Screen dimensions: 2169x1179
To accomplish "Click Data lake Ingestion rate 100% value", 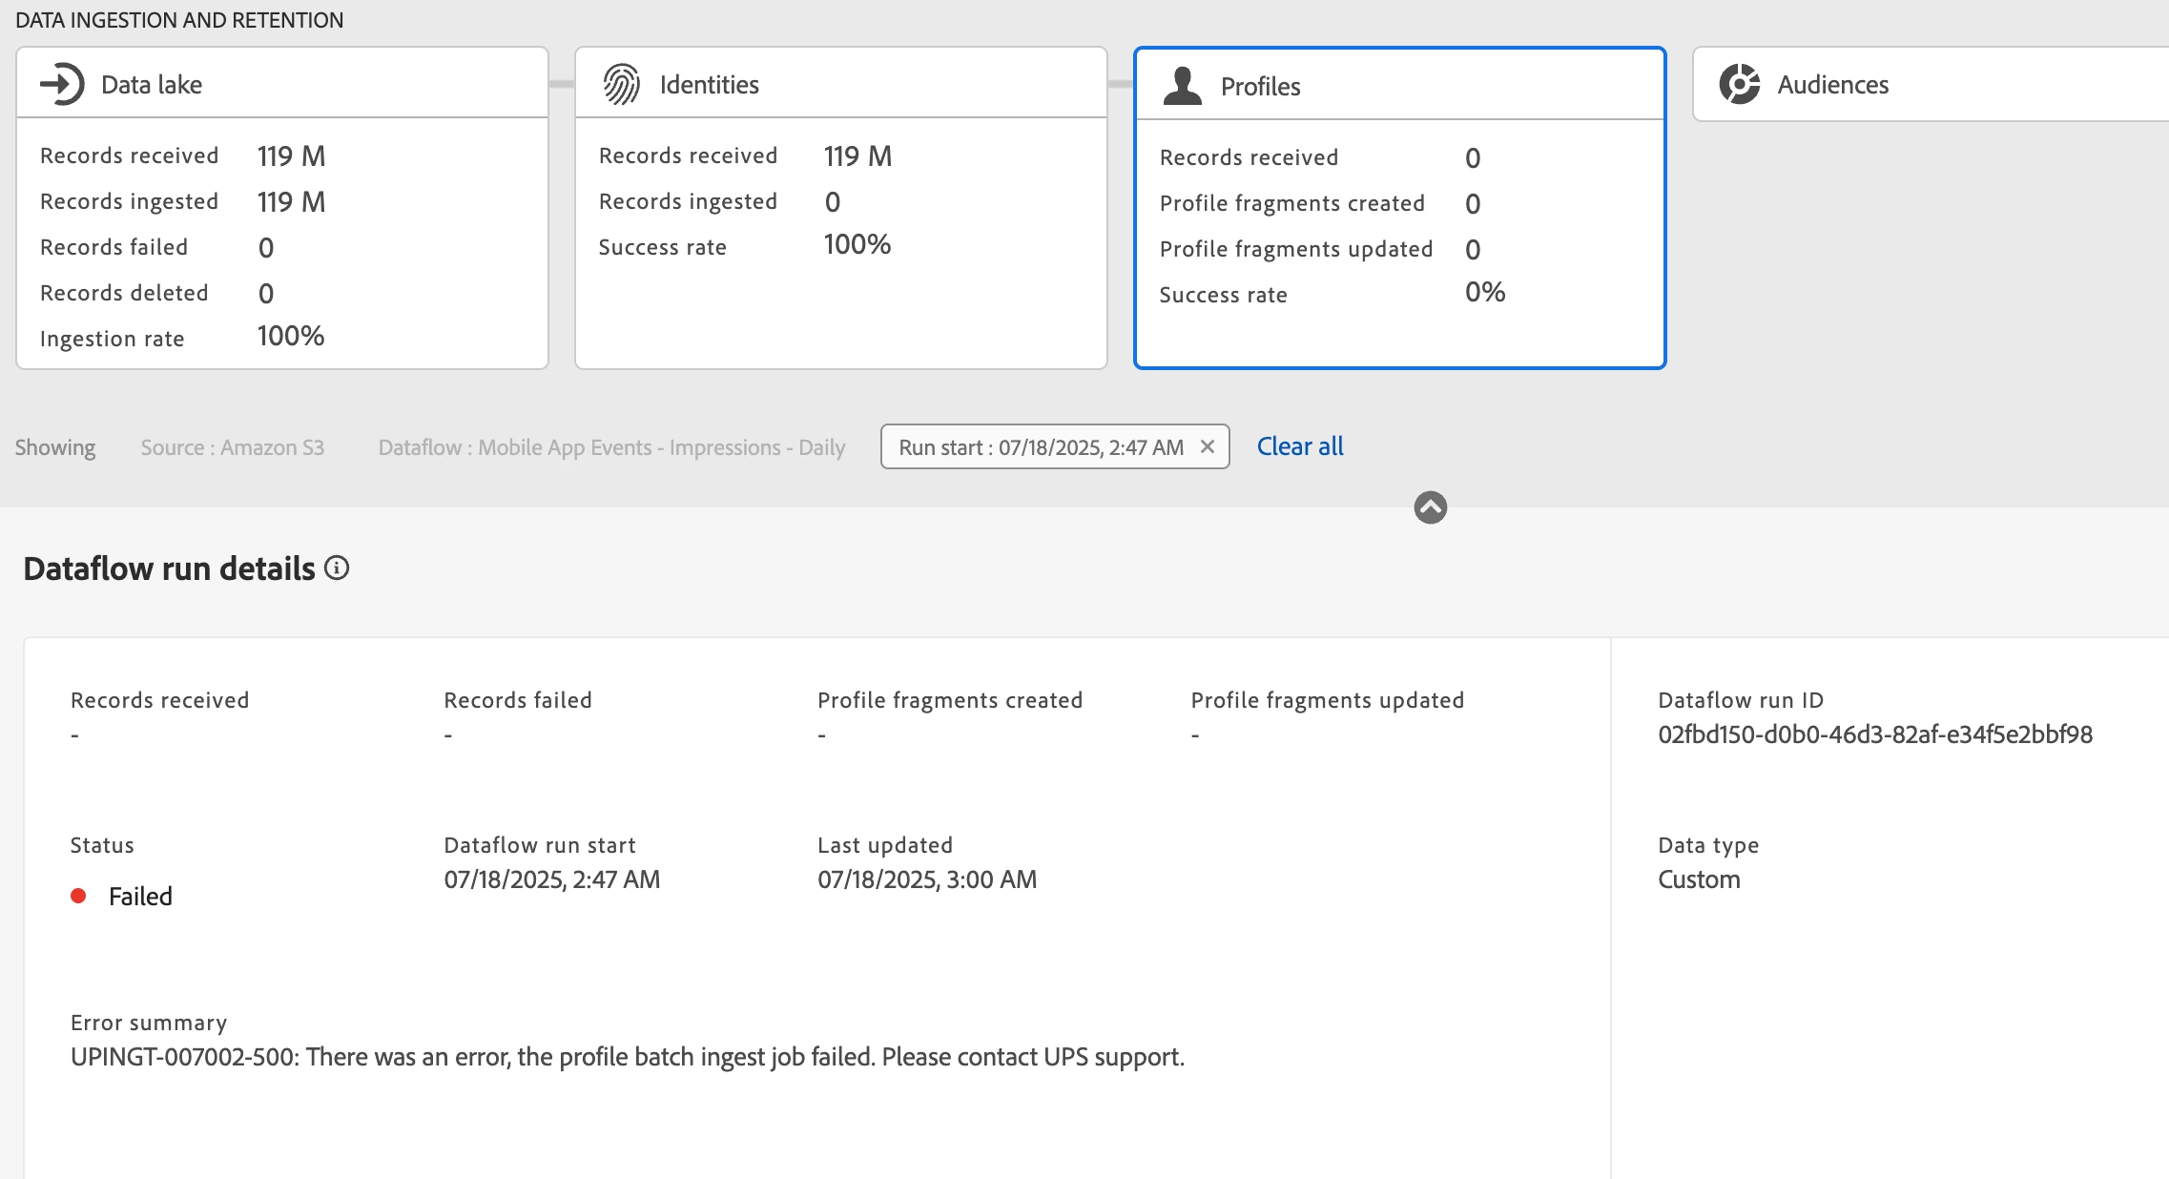I will pos(291,336).
